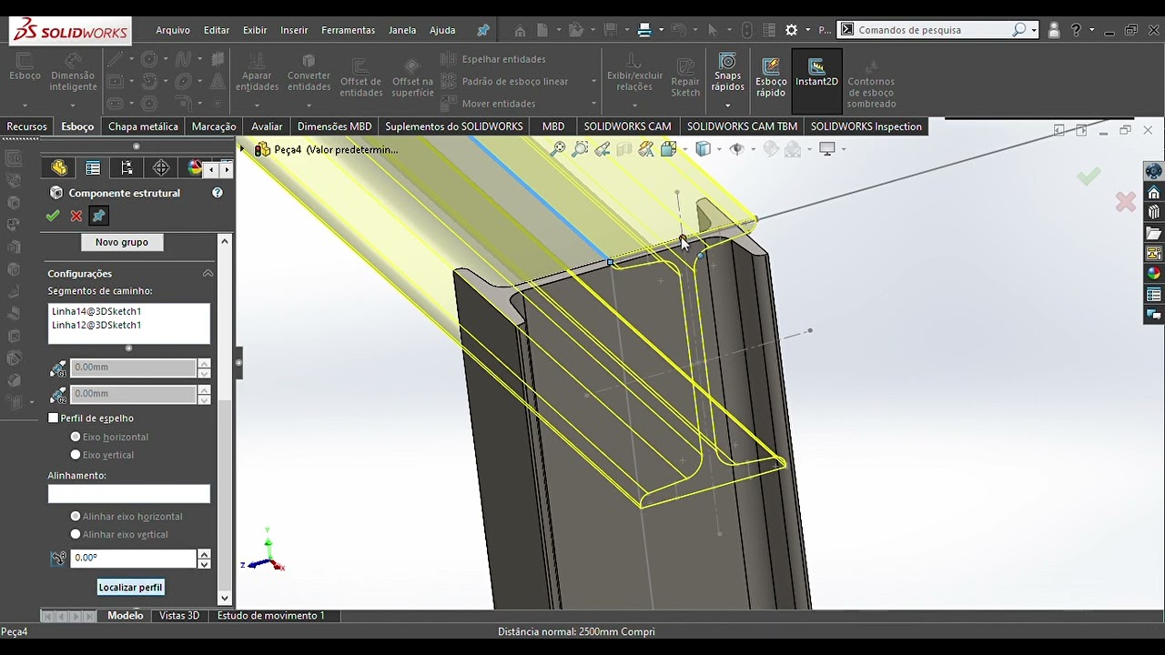Switch to the Avaliar tab

(267, 126)
